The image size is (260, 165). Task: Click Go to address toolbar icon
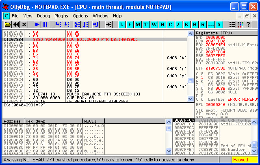108,25
